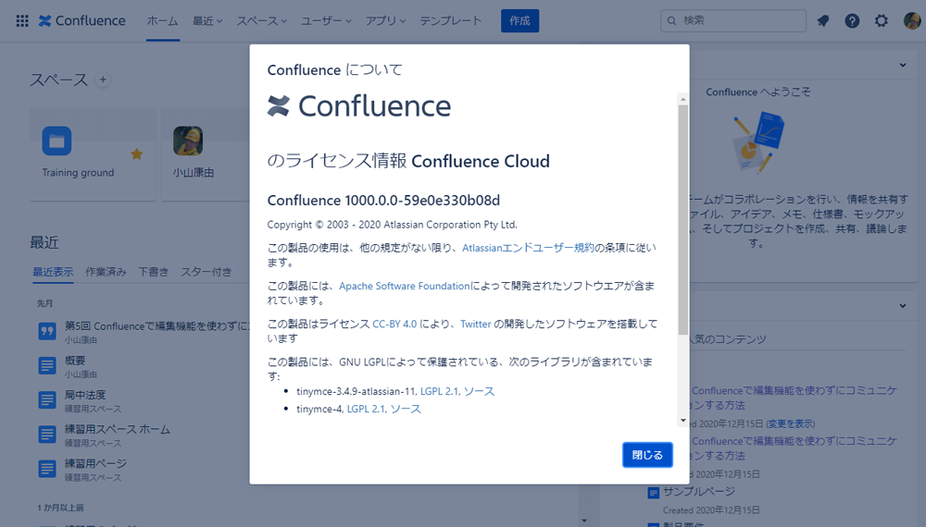This screenshot has width=926, height=527.
Task: Click the page icon next to サンプルページ
Action: (653, 492)
